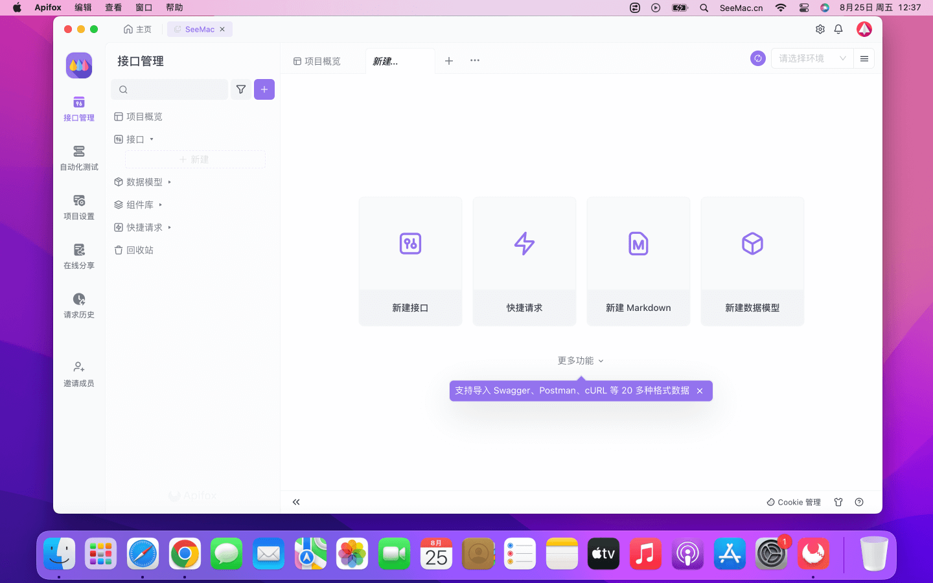Collapse sidebar with double-chevron icon
This screenshot has width=933, height=583.
pos(296,502)
